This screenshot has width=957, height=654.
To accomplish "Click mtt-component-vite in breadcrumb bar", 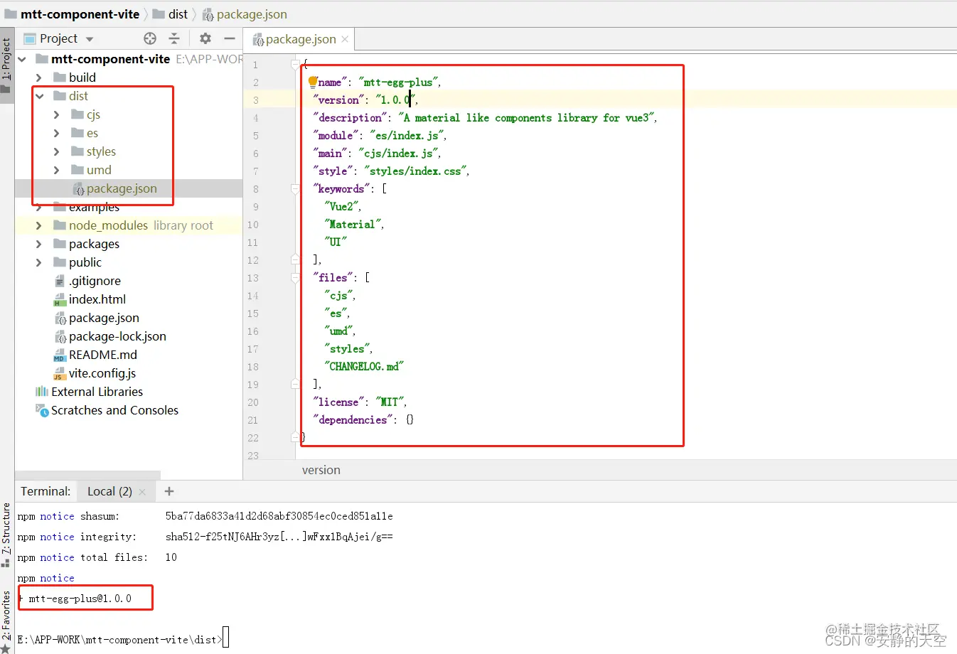I will click(x=80, y=14).
